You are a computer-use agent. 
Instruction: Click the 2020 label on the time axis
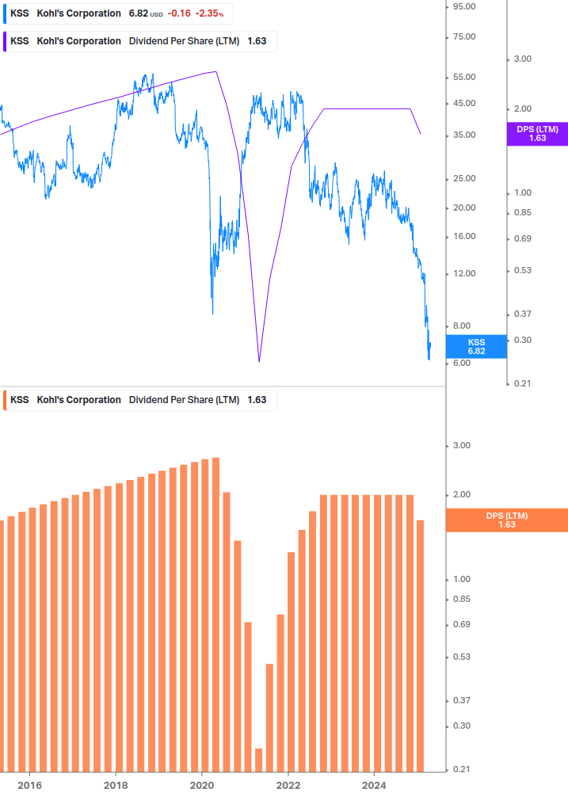(x=202, y=786)
